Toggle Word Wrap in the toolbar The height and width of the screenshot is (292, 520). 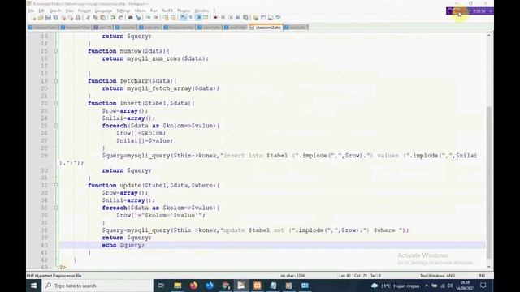click(x=184, y=18)
